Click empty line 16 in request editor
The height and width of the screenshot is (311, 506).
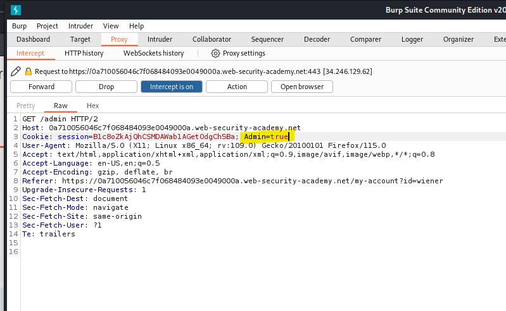pos(263,252)
